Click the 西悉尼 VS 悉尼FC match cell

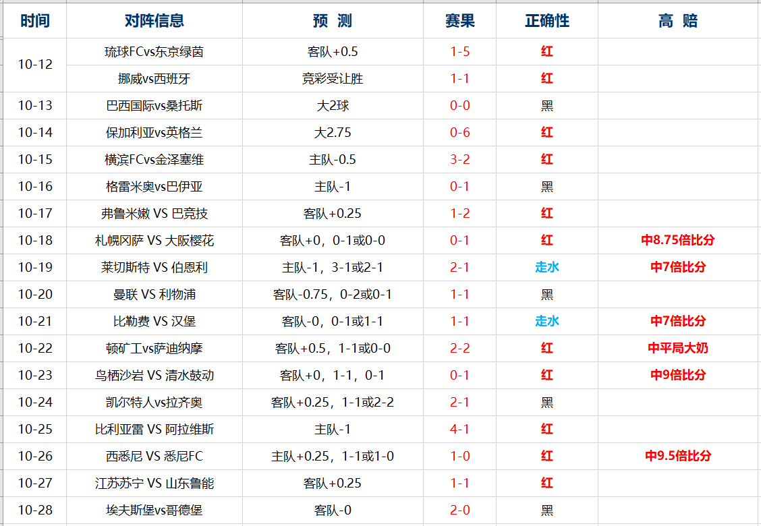tap(154, 456)
